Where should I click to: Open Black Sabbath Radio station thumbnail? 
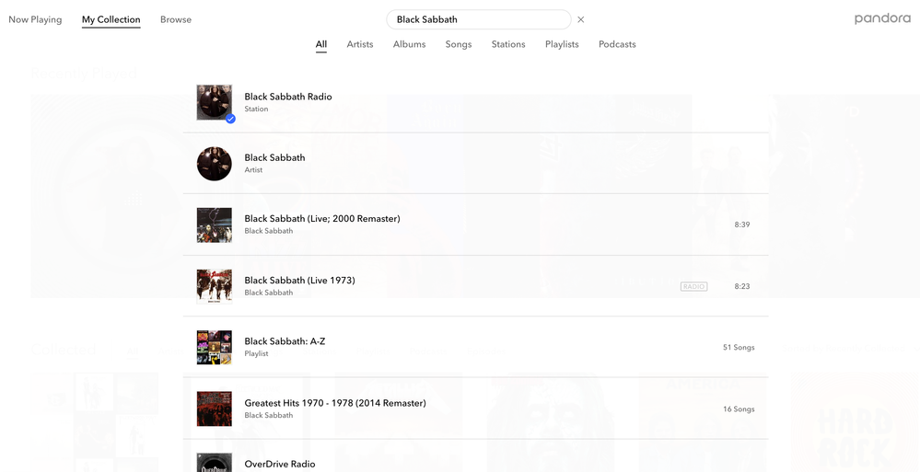click(x=214, y=102)
